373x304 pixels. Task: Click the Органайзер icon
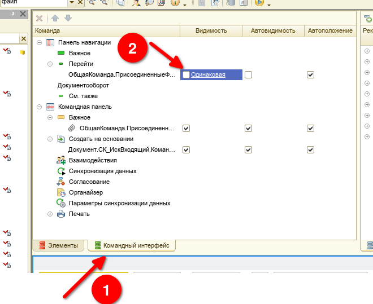[x=61, y=192]
